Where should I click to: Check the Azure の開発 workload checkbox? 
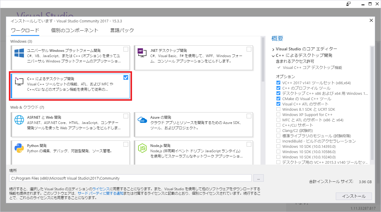(249, 116)
